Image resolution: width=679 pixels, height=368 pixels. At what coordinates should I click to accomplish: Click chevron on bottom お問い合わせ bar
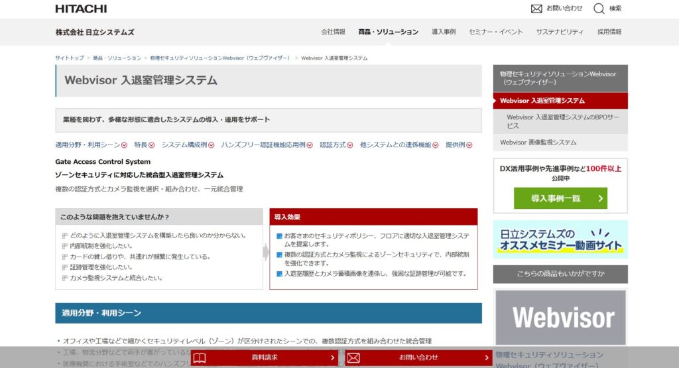[486, 357]
